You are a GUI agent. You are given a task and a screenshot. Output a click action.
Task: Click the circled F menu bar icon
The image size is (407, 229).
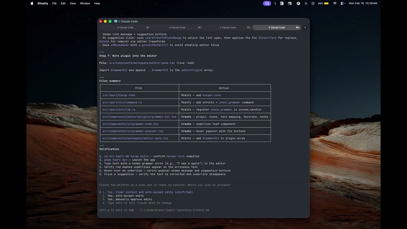(298, 3)
